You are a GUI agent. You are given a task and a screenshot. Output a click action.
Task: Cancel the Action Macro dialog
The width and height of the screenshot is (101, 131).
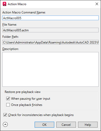66,125
